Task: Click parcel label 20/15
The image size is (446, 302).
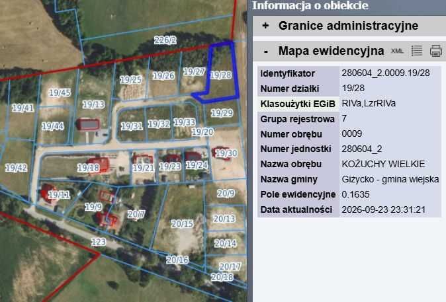Action: coord(182,224)
